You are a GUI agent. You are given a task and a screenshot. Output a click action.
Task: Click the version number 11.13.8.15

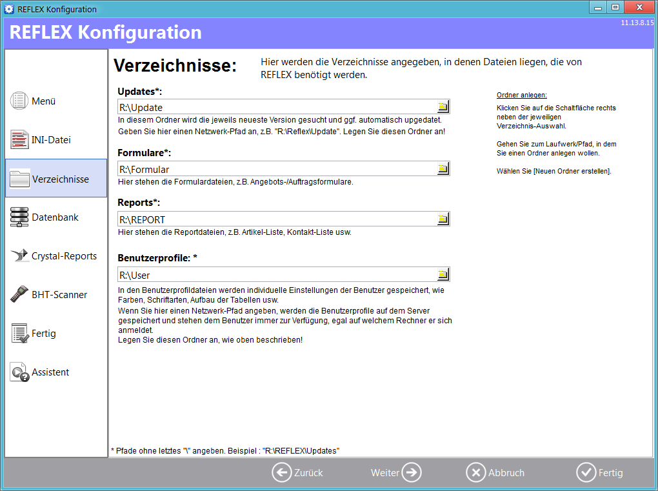[637, 23]
